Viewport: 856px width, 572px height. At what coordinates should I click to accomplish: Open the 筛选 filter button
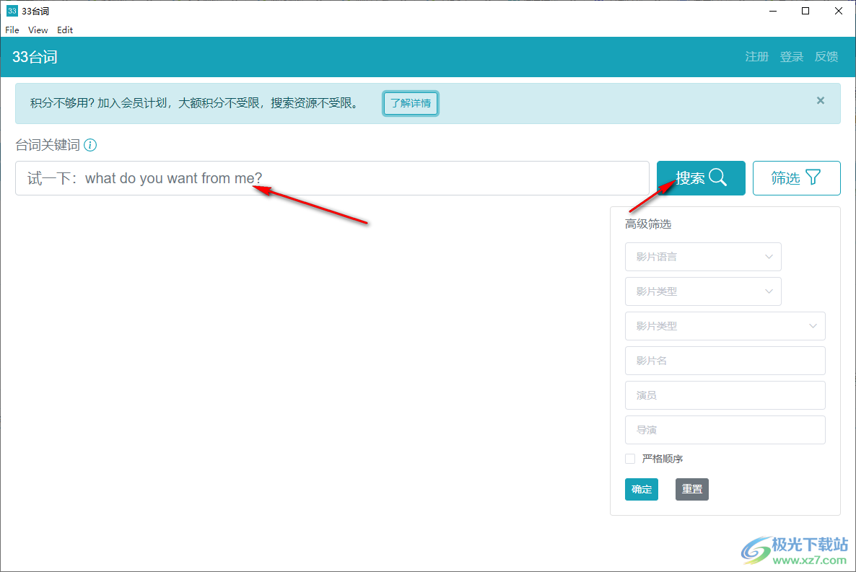pos(796,178)
